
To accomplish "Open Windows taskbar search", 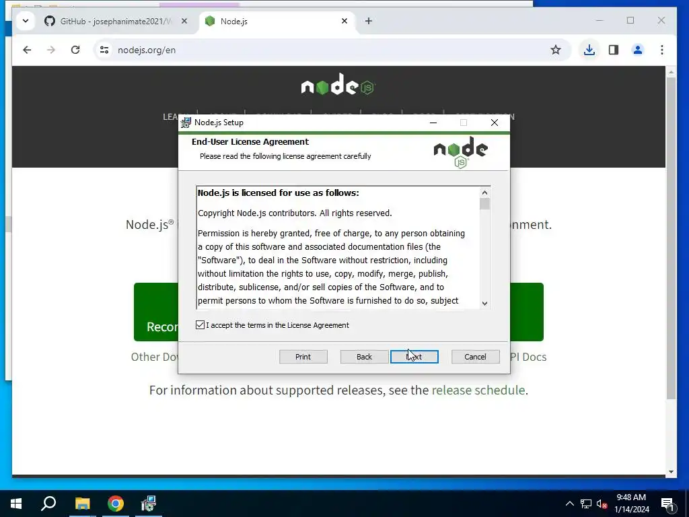I will pos(48,504).
